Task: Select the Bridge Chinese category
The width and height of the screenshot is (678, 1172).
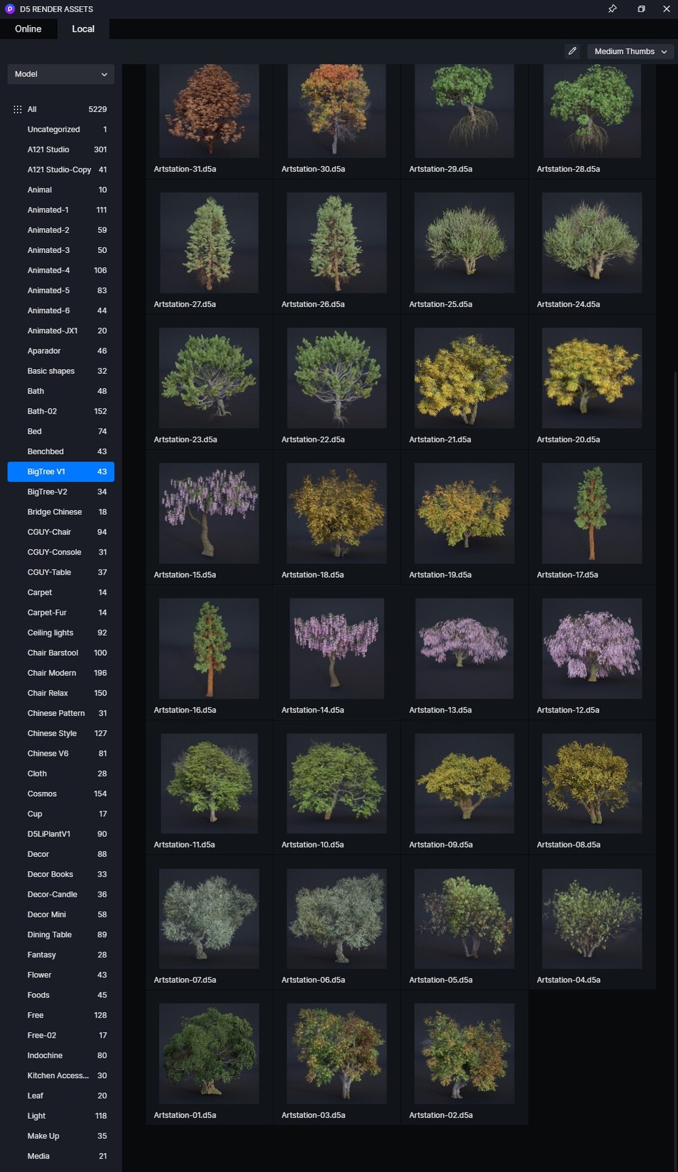Action: pyautogui.click(x=61, y=512)
